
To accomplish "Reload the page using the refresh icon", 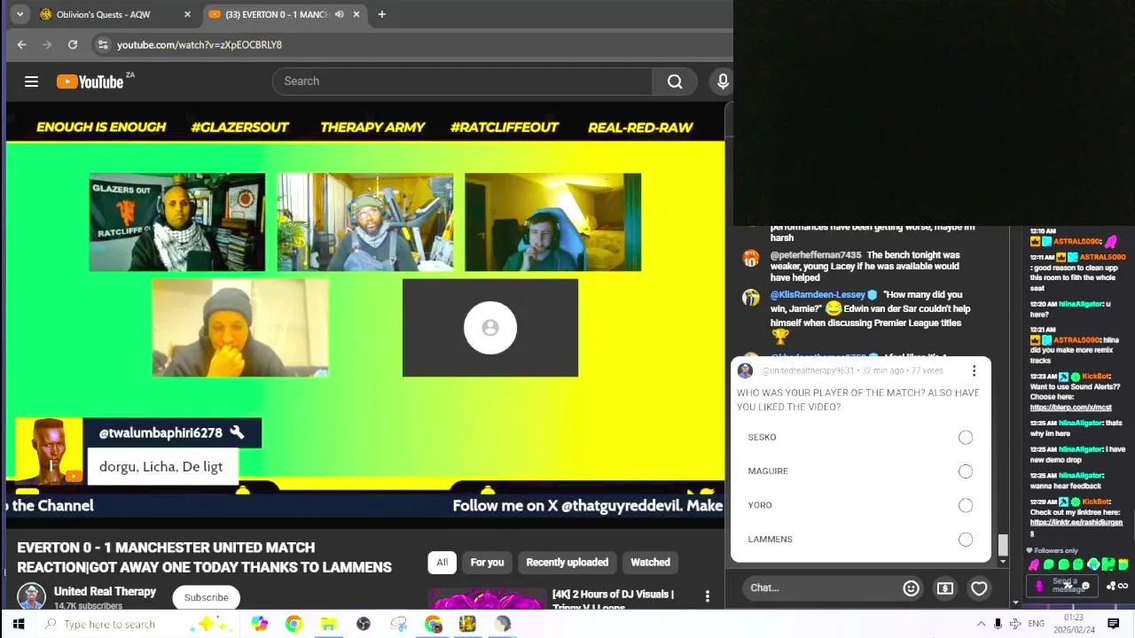I will coord(73,44).
